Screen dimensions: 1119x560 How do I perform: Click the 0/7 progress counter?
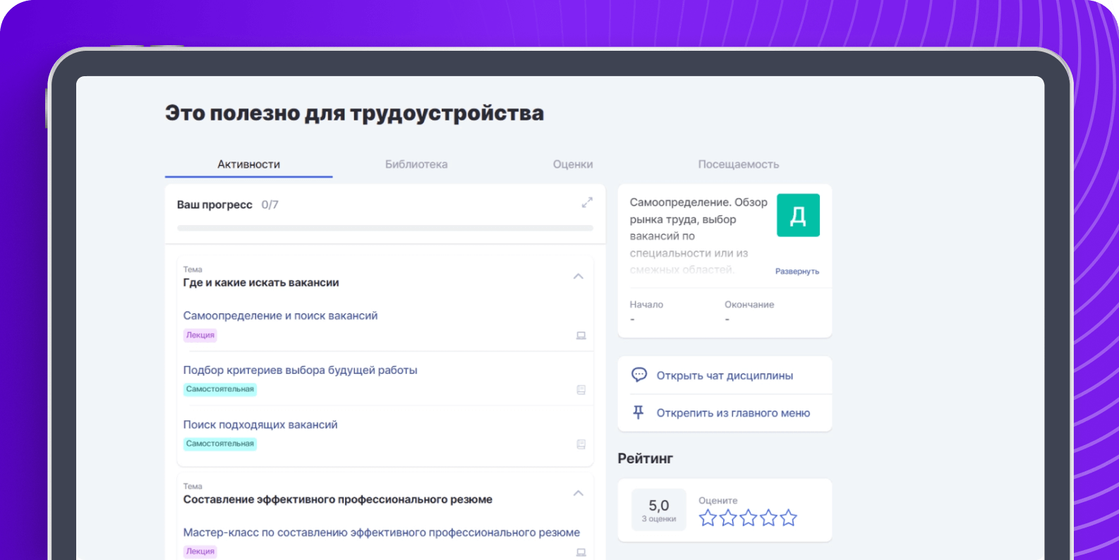(270, 205)
